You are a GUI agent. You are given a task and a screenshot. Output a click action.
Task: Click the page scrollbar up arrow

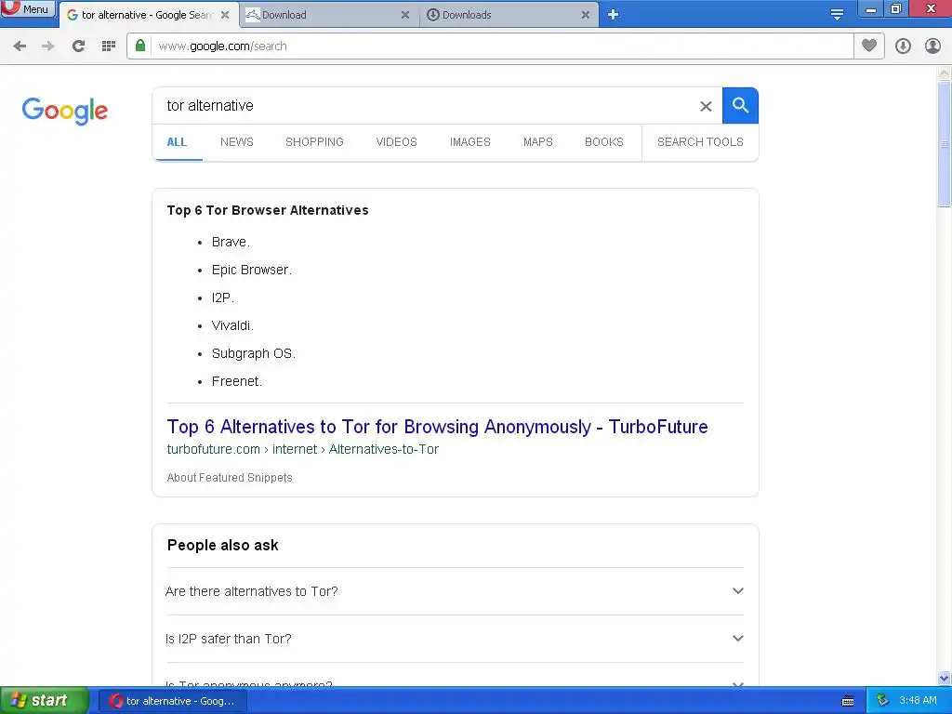945,73
